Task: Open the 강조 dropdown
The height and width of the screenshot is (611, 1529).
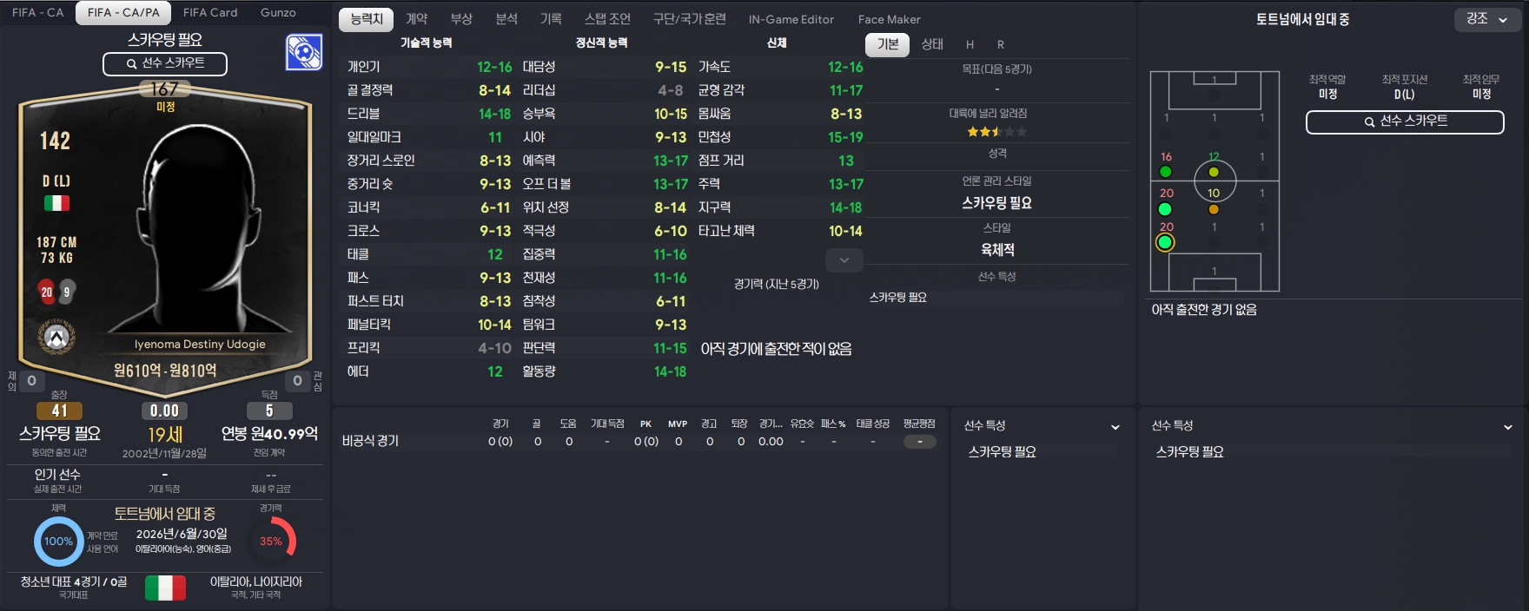Action: pos(1487,19)
